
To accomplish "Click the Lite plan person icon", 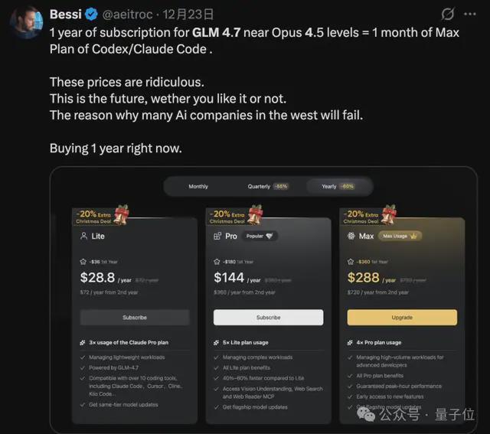I will 83,237.
